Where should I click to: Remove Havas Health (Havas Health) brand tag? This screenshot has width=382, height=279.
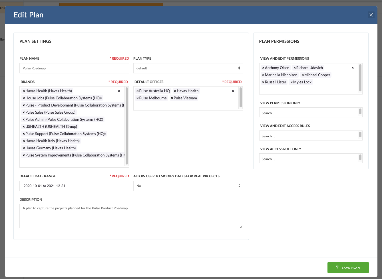point(24,91)
